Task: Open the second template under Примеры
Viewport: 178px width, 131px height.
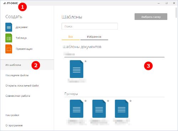Action: (99, 109)
